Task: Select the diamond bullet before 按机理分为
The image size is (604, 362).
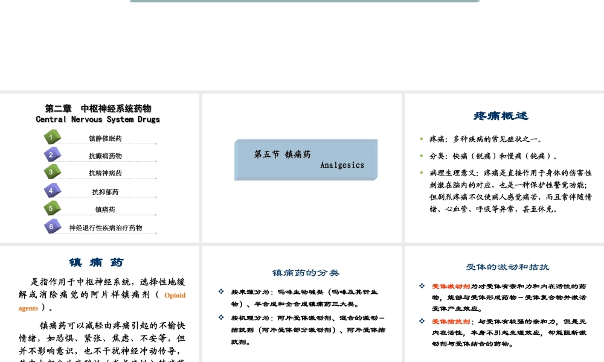Action: click(x=221, y=319)
